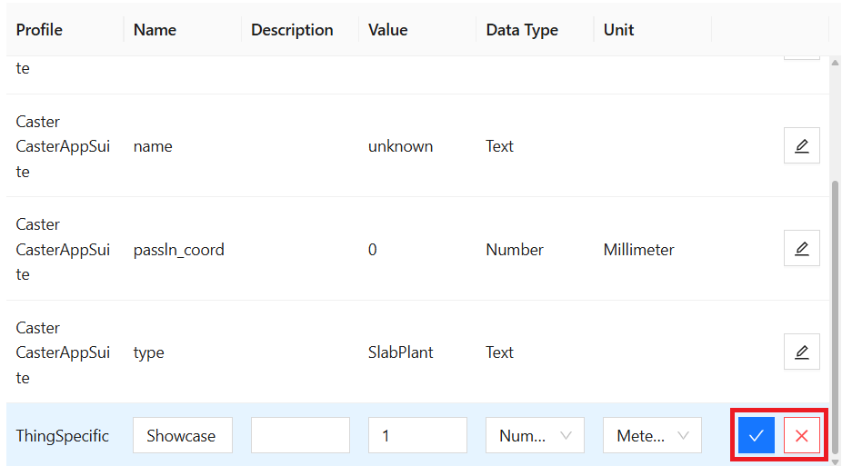The width and height of the screenshot is (842, 466).
Task: Confirm the new Showcase property with checkmark
Action: (x=757, y=435)
